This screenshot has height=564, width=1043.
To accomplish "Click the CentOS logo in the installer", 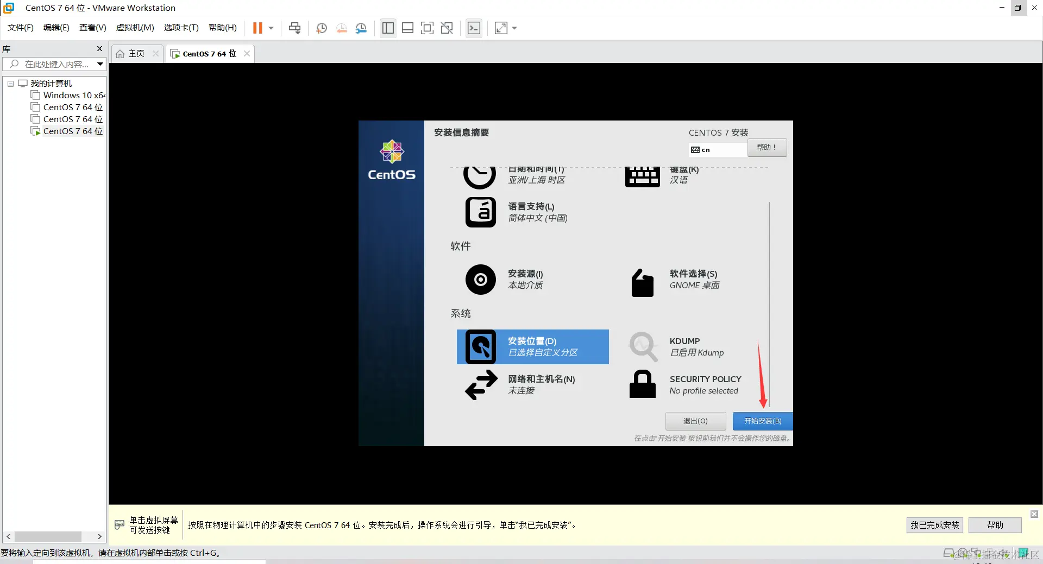I will [392, 160].
